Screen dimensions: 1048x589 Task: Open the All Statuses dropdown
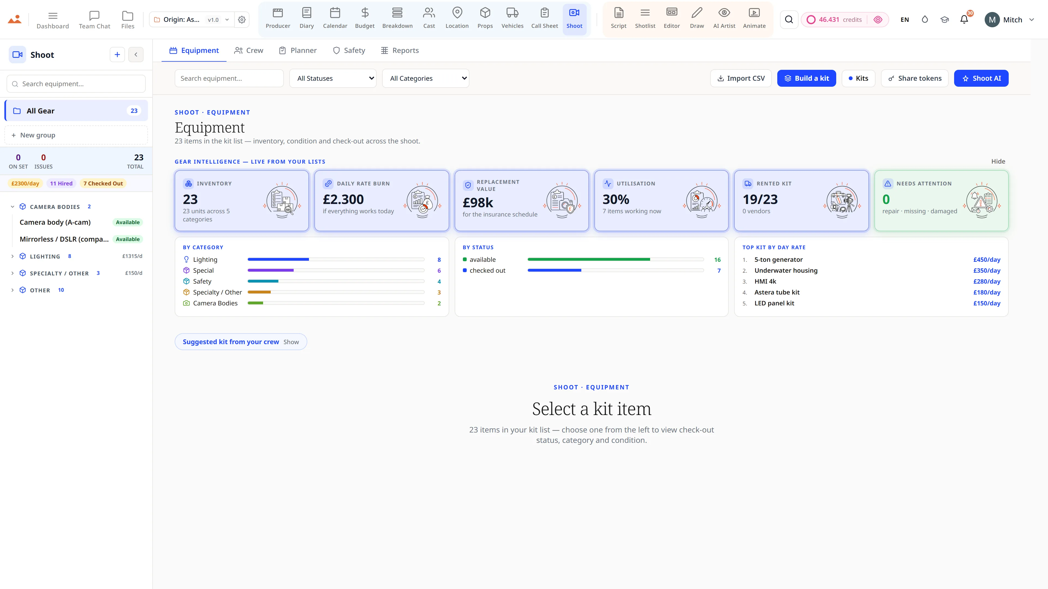pyautogui.click(x=333, y=79)
